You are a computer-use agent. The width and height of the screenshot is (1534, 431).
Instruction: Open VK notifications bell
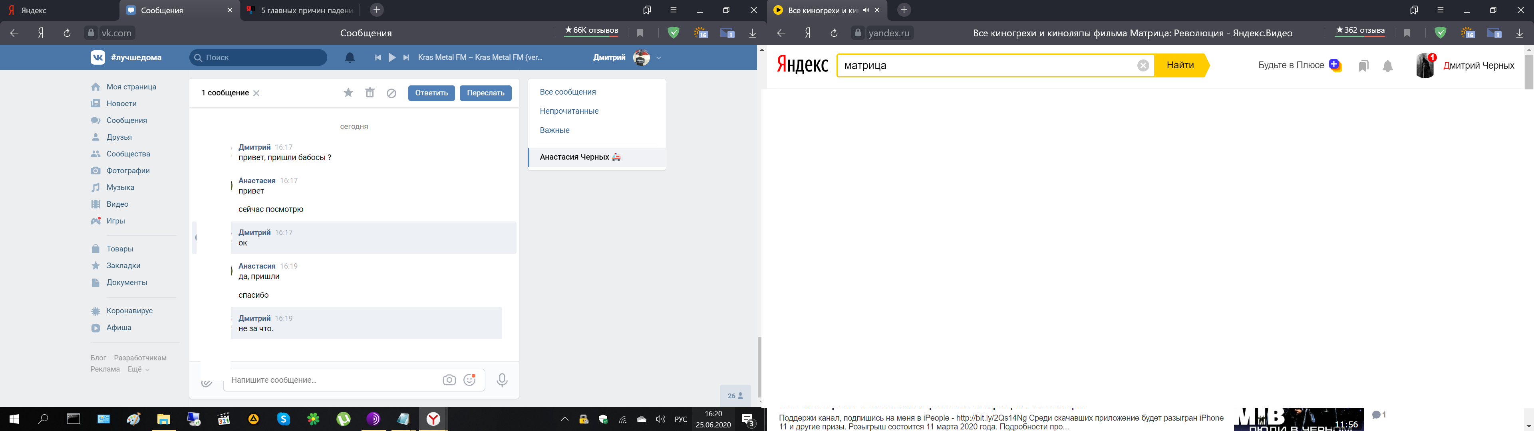pos(350,57)
